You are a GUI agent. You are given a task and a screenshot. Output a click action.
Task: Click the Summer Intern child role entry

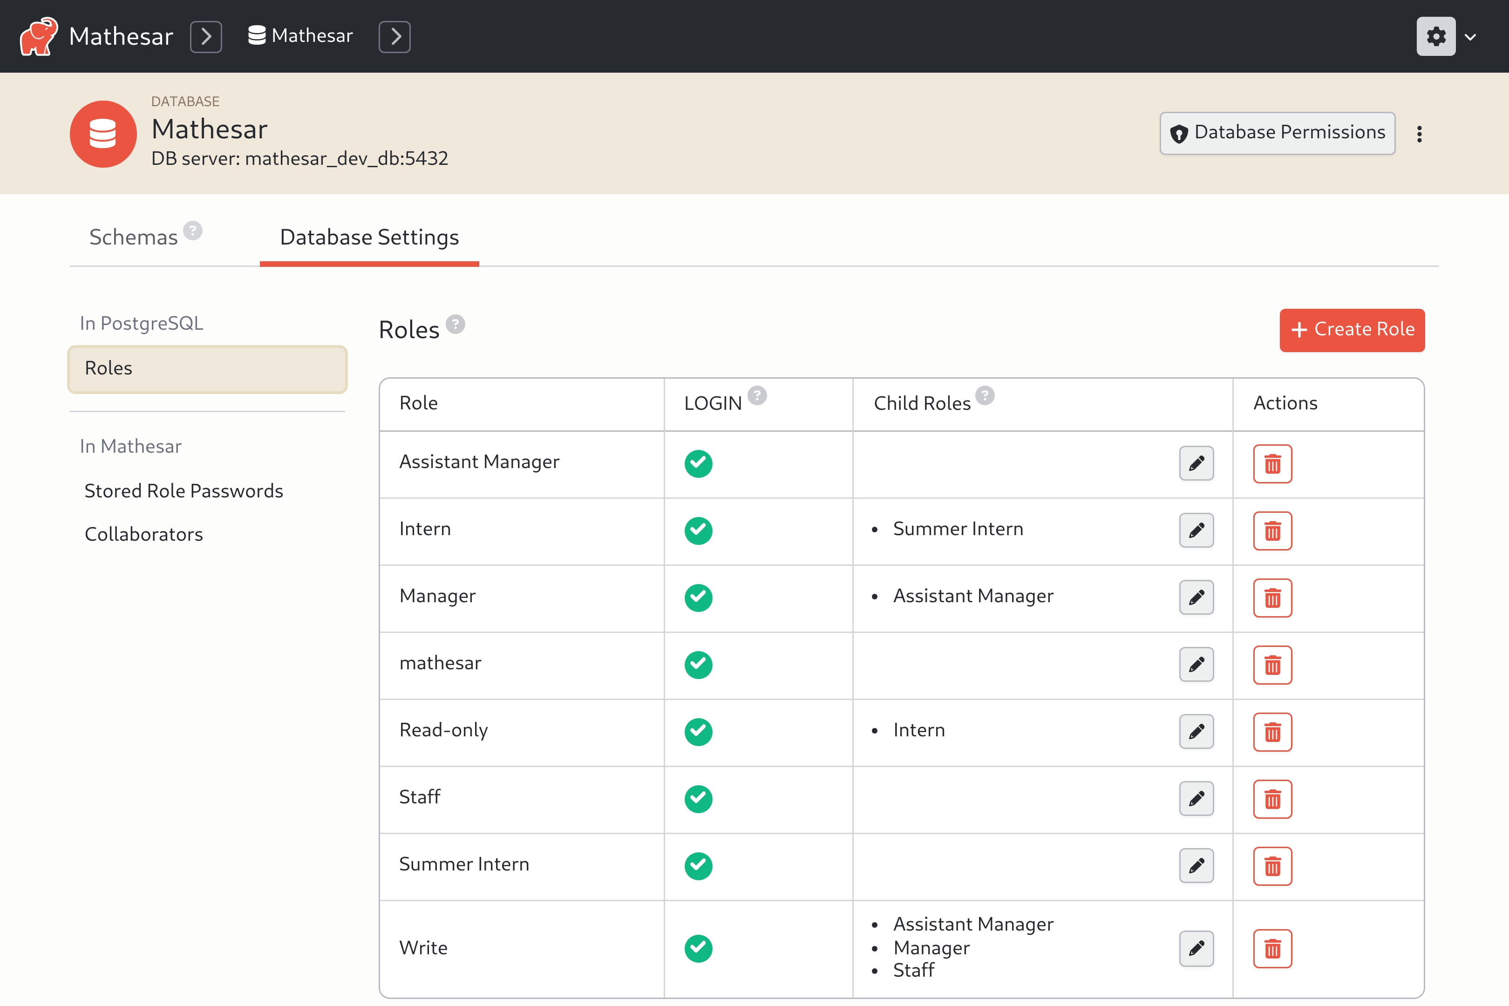tap(957, 529)
